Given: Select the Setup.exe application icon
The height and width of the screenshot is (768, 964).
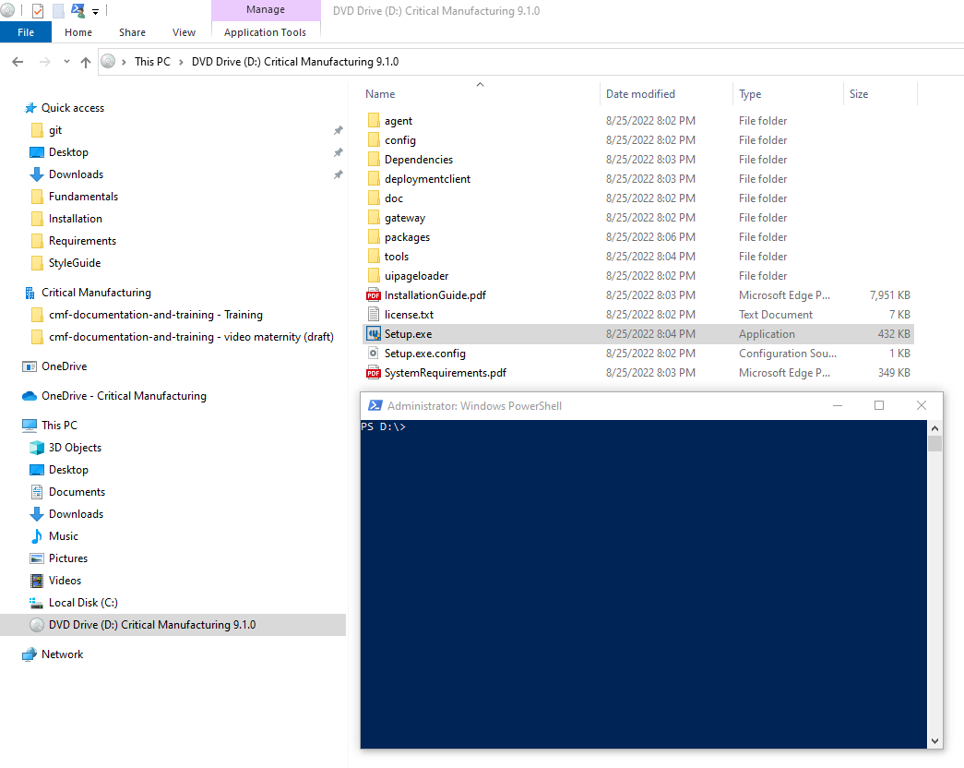Looking at the screenshot, I should click(374, 334).
